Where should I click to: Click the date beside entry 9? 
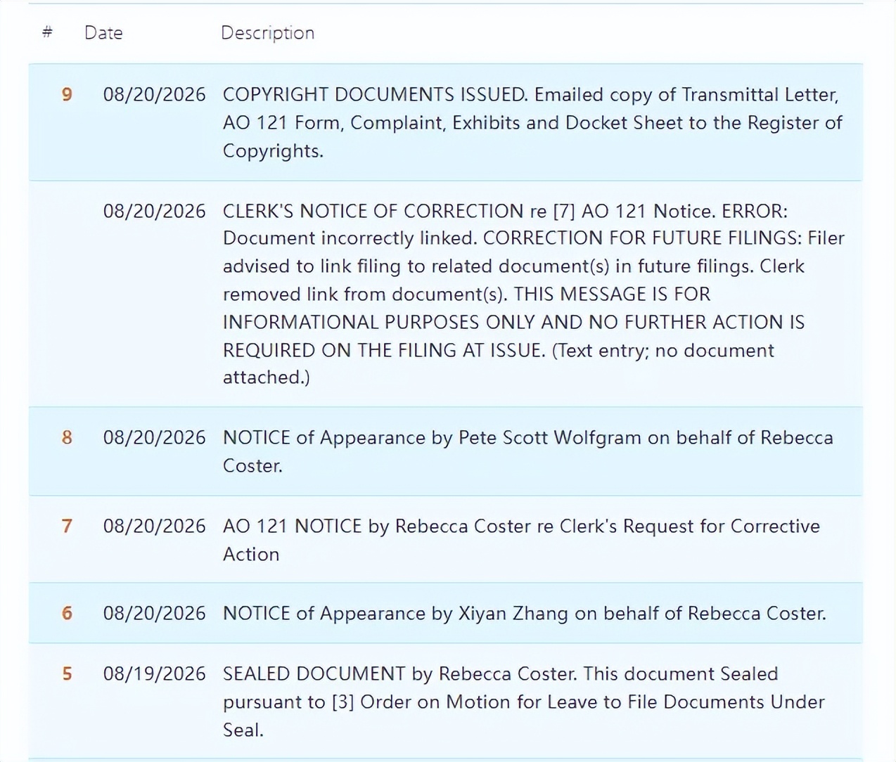tap(155, 95)
